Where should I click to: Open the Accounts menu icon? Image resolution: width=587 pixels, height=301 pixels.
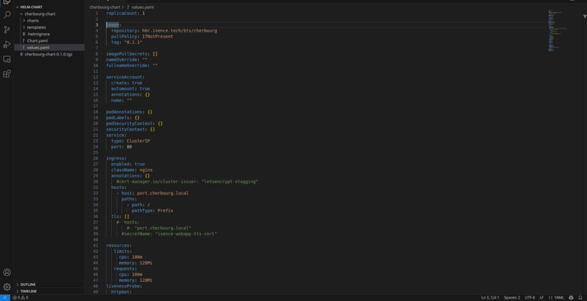[x=7, y=272]
